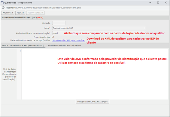170x117 pixels.
Task: Click the Qualitor window icon in title bar
Action: pyautogui.click(x=2, y=2)
